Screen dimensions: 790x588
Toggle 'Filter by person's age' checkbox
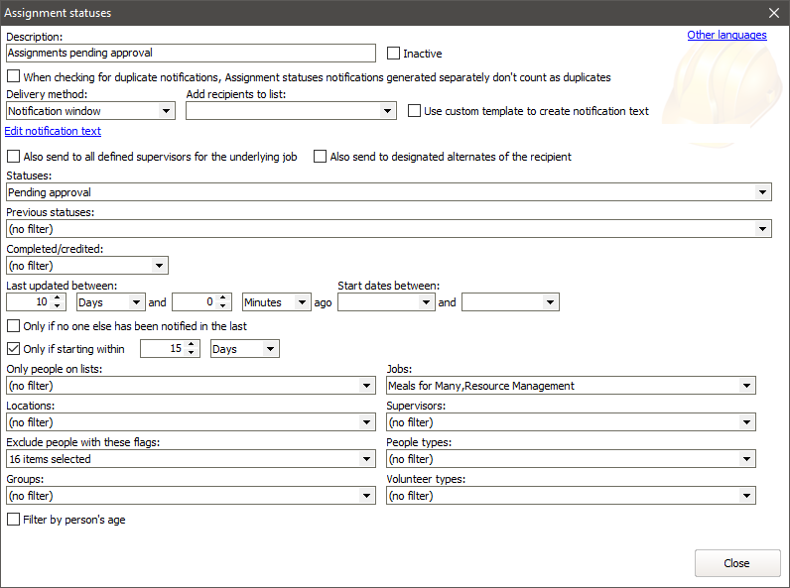pyautogui.click(x=13, y=520)
